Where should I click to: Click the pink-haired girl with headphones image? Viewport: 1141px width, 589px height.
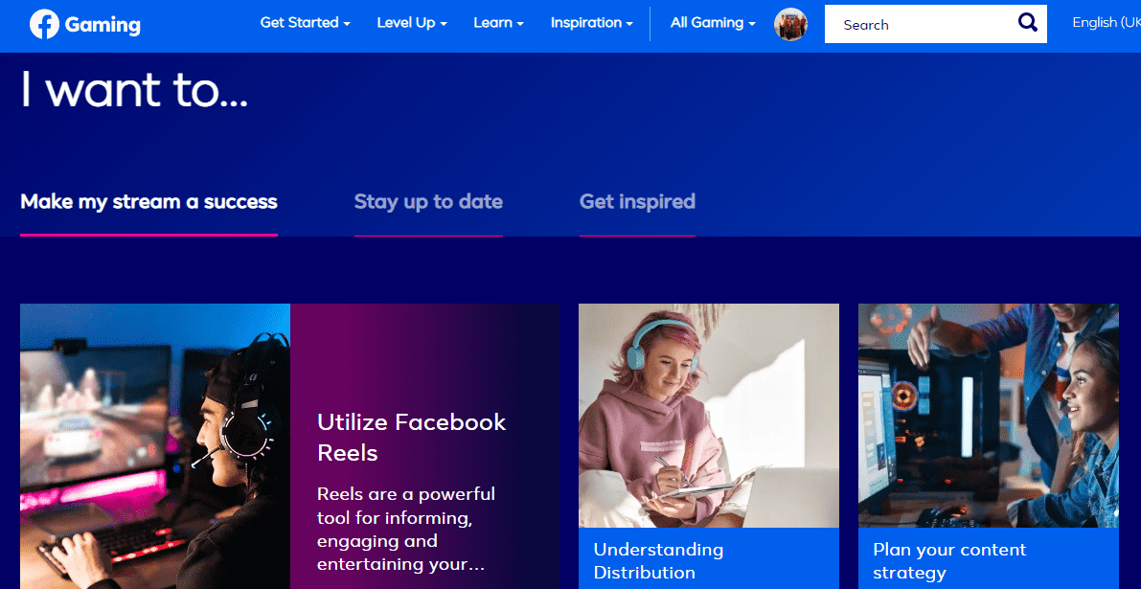pyautogui.click(x=709, y=416)
